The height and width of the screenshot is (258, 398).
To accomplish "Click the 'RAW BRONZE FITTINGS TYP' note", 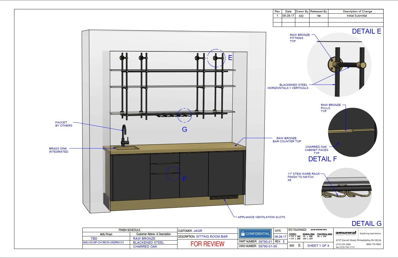I will [x=300, y=38].
